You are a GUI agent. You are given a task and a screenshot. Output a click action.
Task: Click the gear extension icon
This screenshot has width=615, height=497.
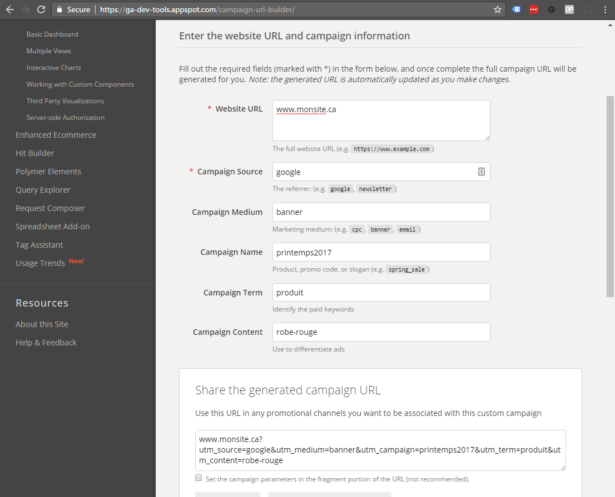tap(551, 9)
